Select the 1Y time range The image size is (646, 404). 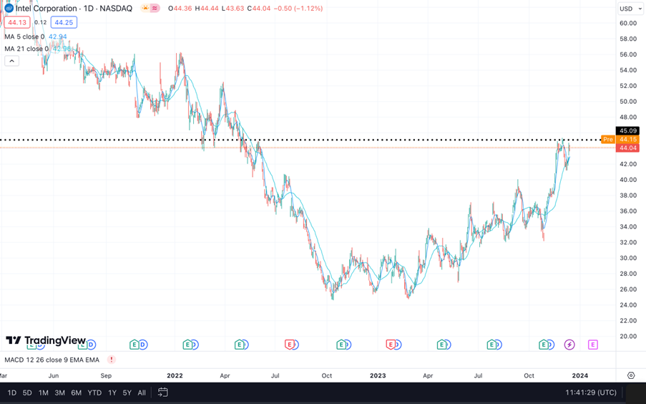(112, 393)
